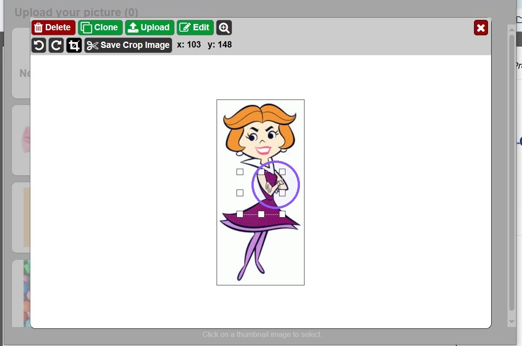Clone the selected picture

coord(100,27)
